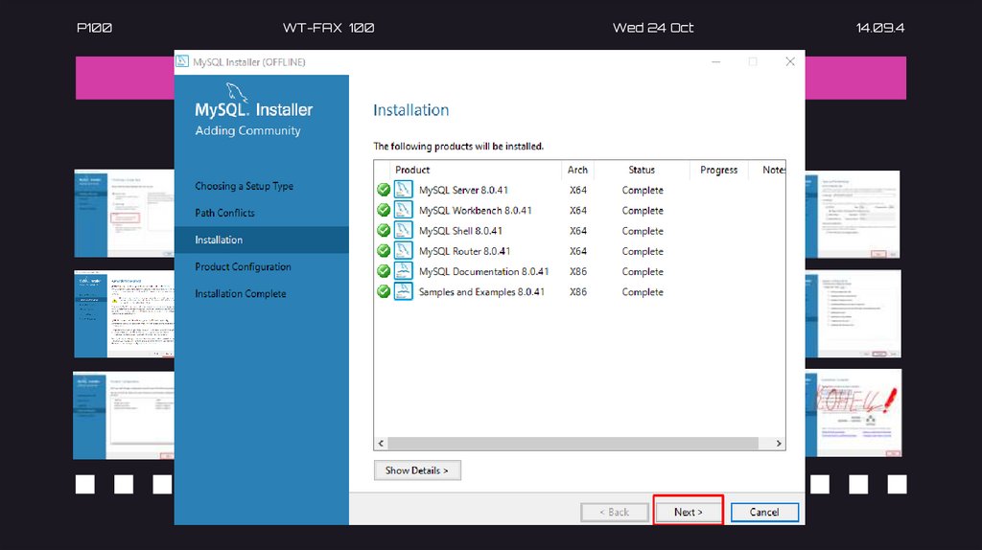
Task: Click the MySQL Server 8.0.41 product icon
Action: (x=404, y=190)
